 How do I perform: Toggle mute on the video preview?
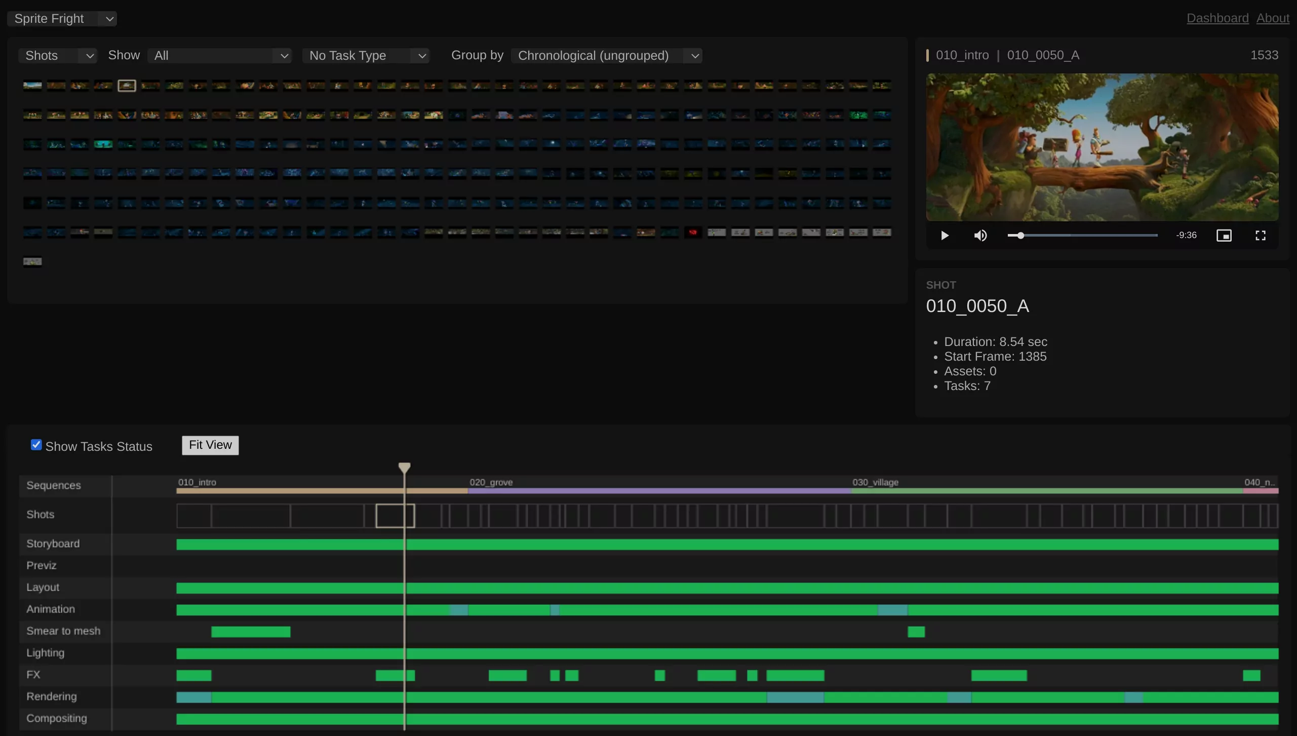[x=980, y=235]
